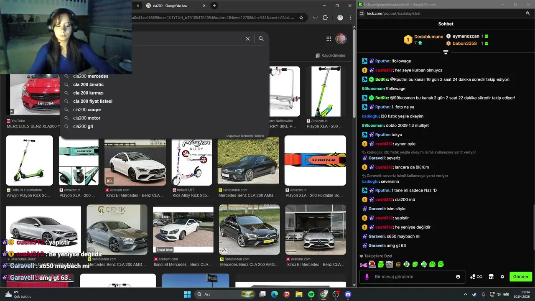Viewport: 535px width, 301px height.
Task: Open the Kick chat shop icon
Action: click(491, 277)
